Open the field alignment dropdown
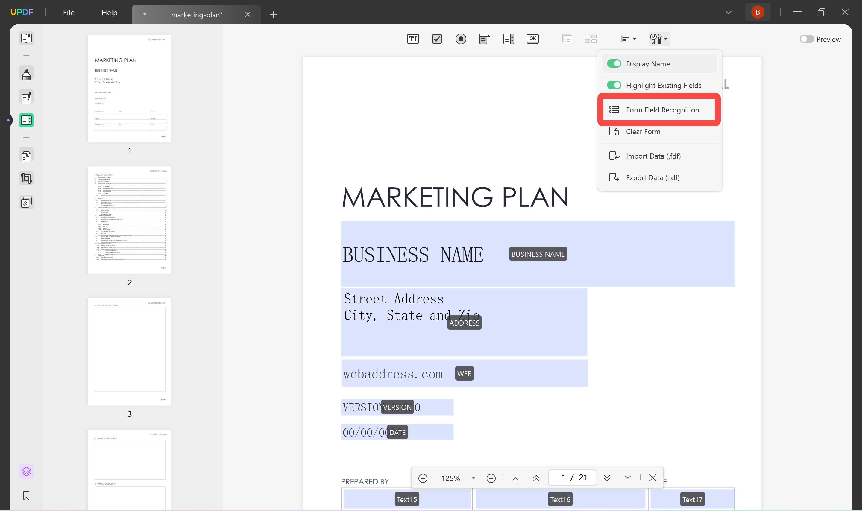Image resolution: width=862 pixels, height=511 pixels. (x=628, y=39)
